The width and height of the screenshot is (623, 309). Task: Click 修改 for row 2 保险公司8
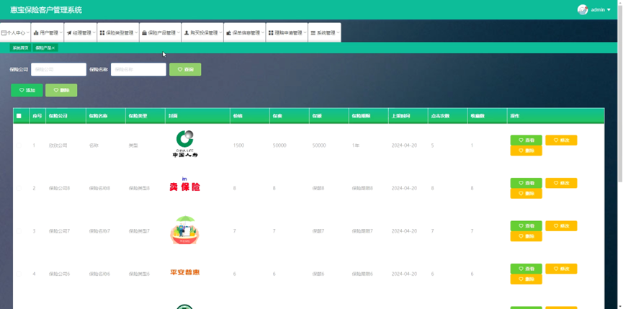click(x=561, y=183)
